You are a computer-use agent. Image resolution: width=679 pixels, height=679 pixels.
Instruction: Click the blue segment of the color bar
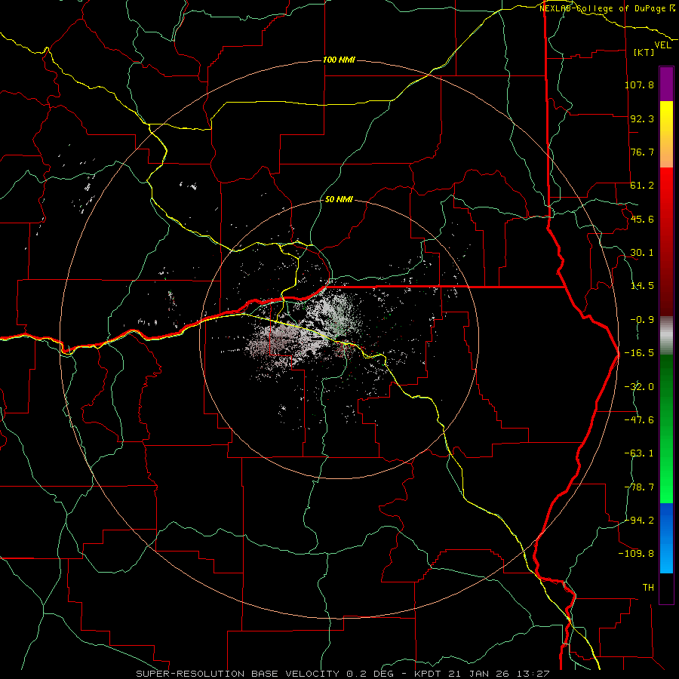pos(666,538)
